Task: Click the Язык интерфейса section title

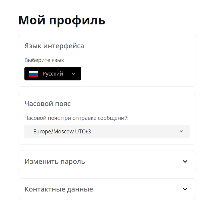Action: (x=54, y=46)
